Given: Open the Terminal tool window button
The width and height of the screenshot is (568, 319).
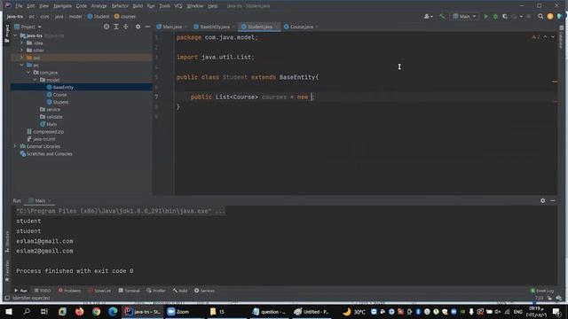Looking at the screenshot, I should coord(129,291).
